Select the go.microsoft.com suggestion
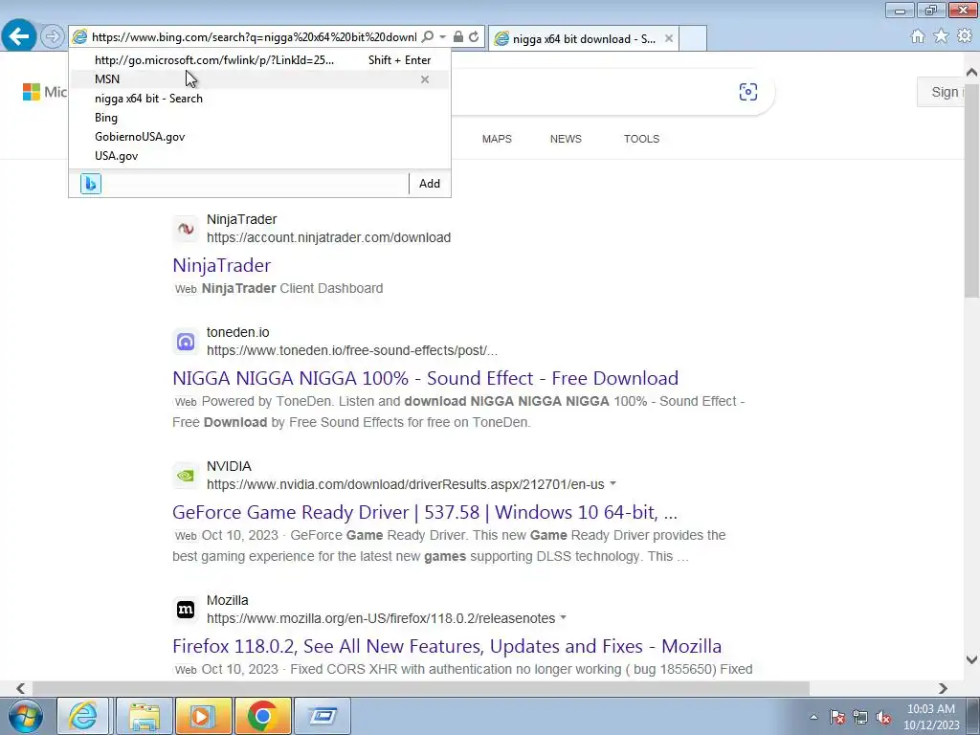This screenshot has height=735, width=980. 259,60
